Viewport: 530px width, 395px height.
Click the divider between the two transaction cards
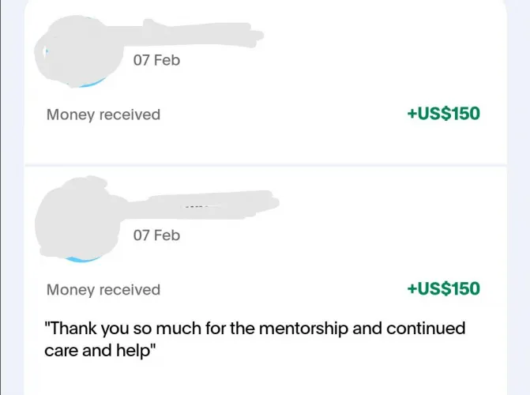coord(265,165)
